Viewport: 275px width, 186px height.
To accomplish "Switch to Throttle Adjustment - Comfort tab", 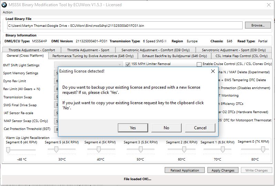I will coord(32,50).
